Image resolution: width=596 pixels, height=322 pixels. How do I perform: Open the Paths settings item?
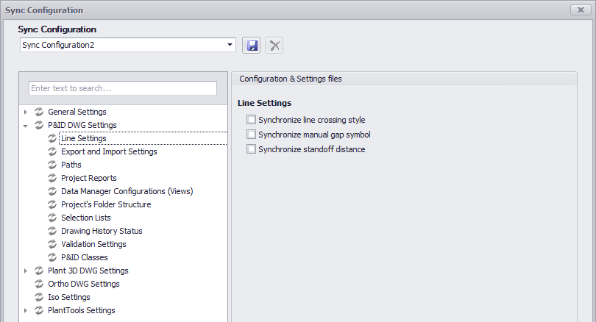point(71,165)
